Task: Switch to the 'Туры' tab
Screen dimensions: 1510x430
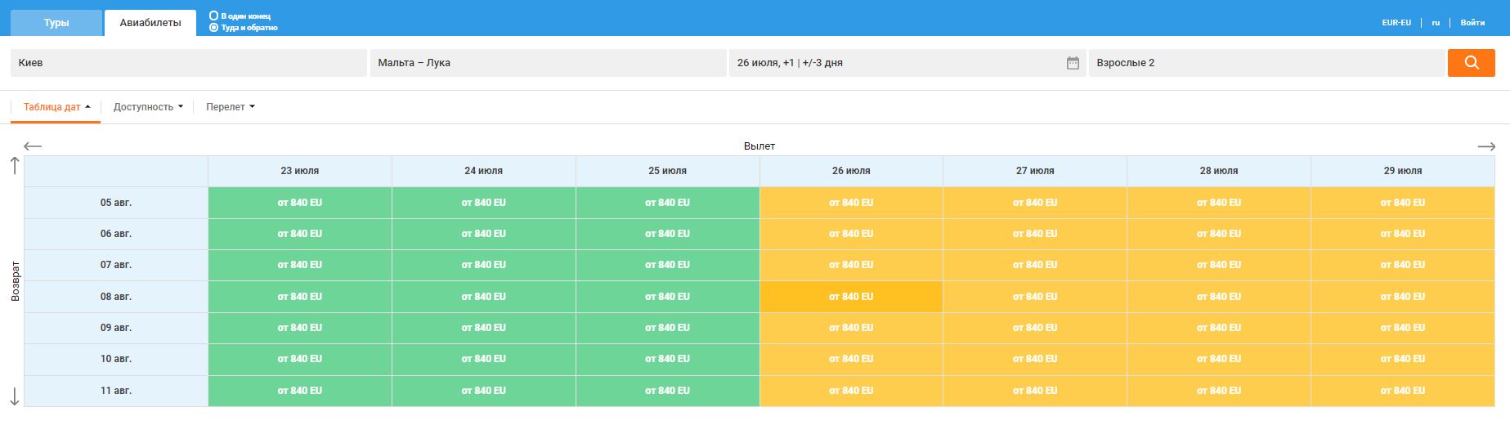Action: [56, 23]
